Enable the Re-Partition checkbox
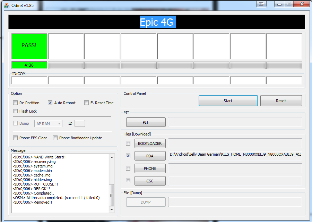The height and width of the screenshot is (222, 312). click(15, 103)
